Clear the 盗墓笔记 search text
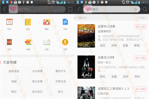Image resolution: width=149 pixels, height=99 pixels. click(135, 9)
